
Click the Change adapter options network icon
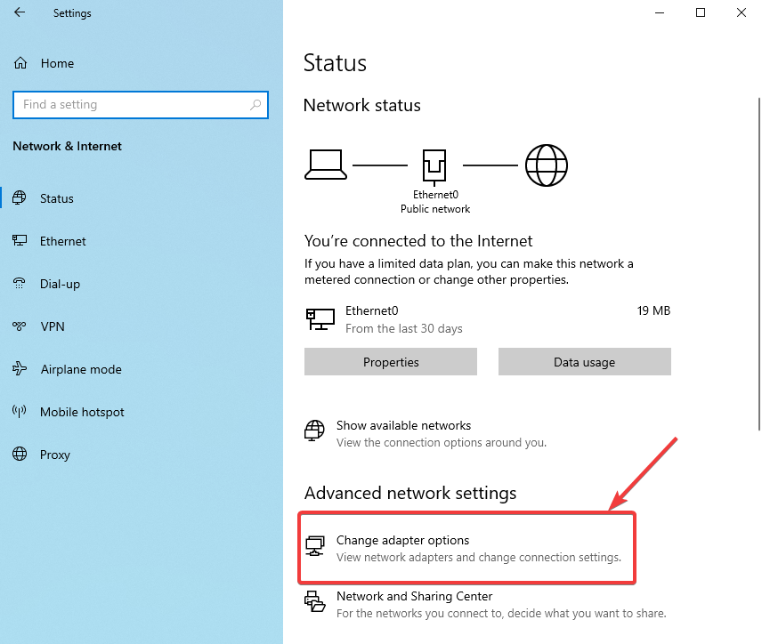[x=316, y=544]
